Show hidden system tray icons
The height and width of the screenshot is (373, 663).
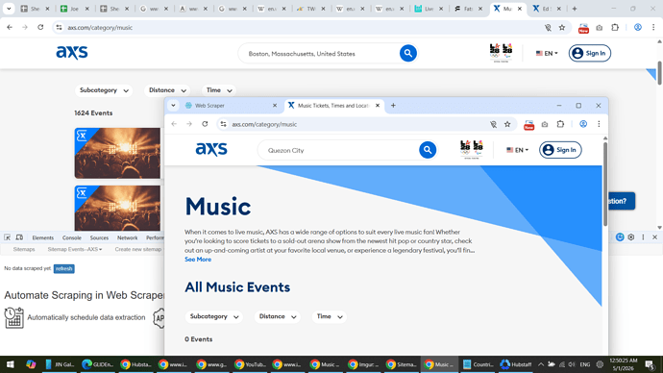pyautogui.click(x=541, y=364)
